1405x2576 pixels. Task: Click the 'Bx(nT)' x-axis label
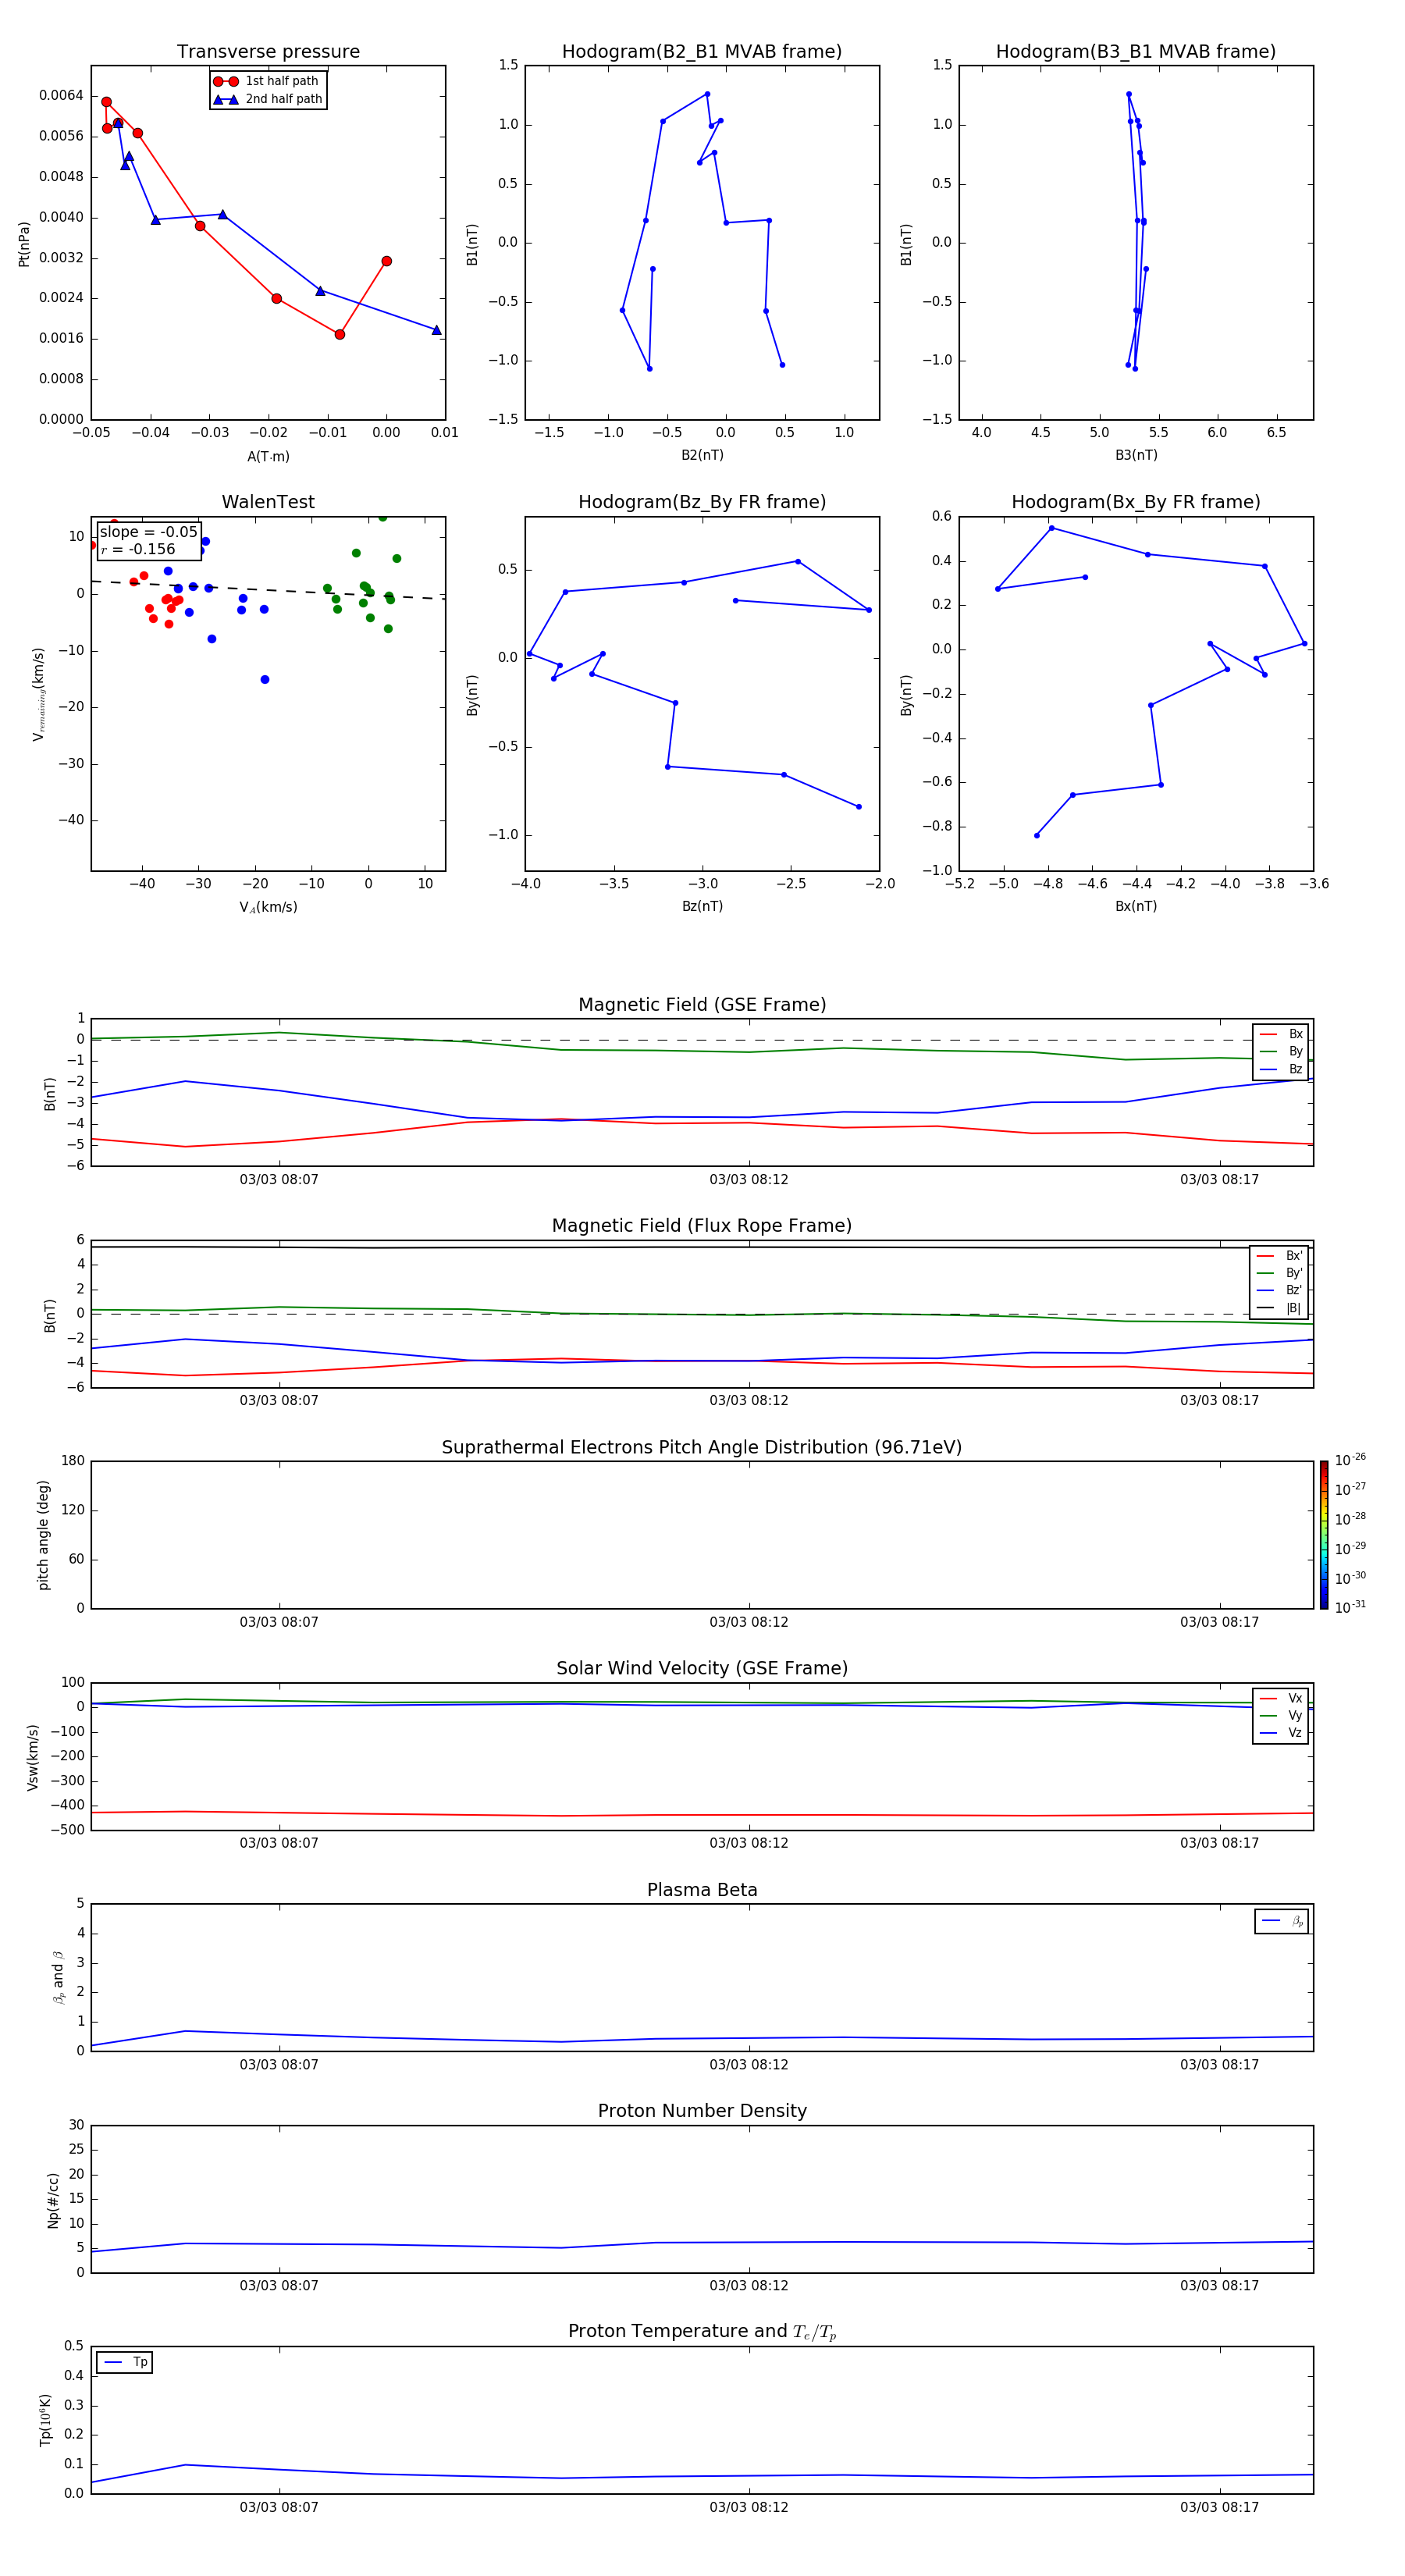1136,906
